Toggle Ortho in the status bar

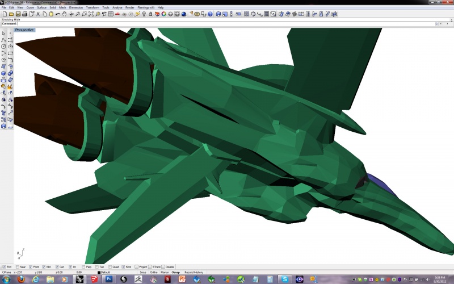pyautogui.click(x=154, y=273)
